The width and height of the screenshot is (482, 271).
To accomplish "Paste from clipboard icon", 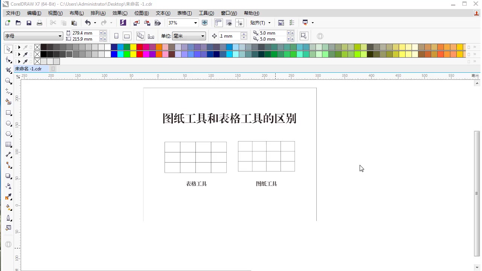I will tap(74, 23).
